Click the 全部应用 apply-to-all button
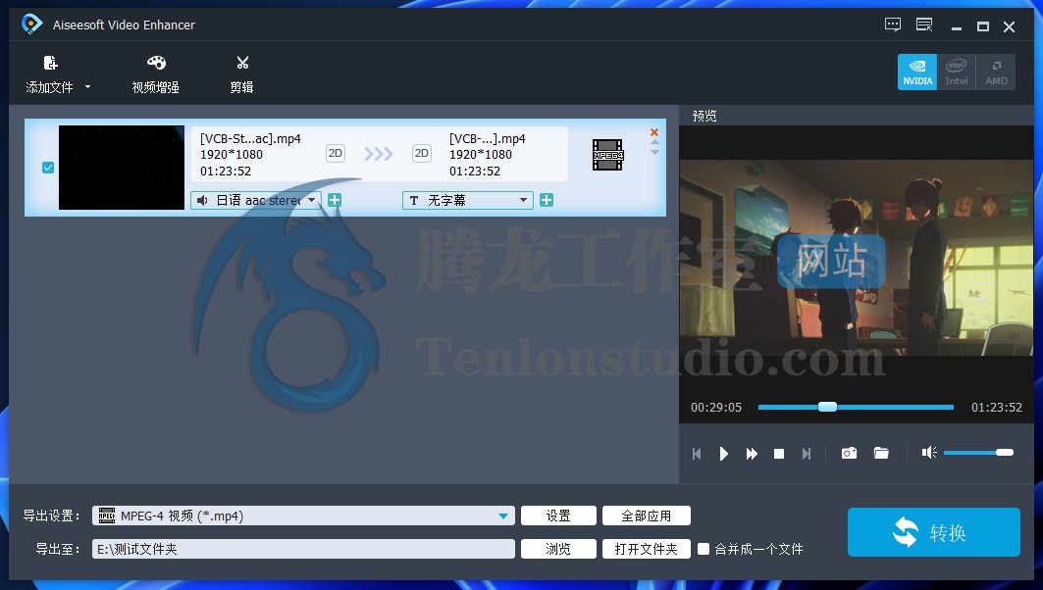1043x590 pixels. pyautogui.click(x=646, y=516)
